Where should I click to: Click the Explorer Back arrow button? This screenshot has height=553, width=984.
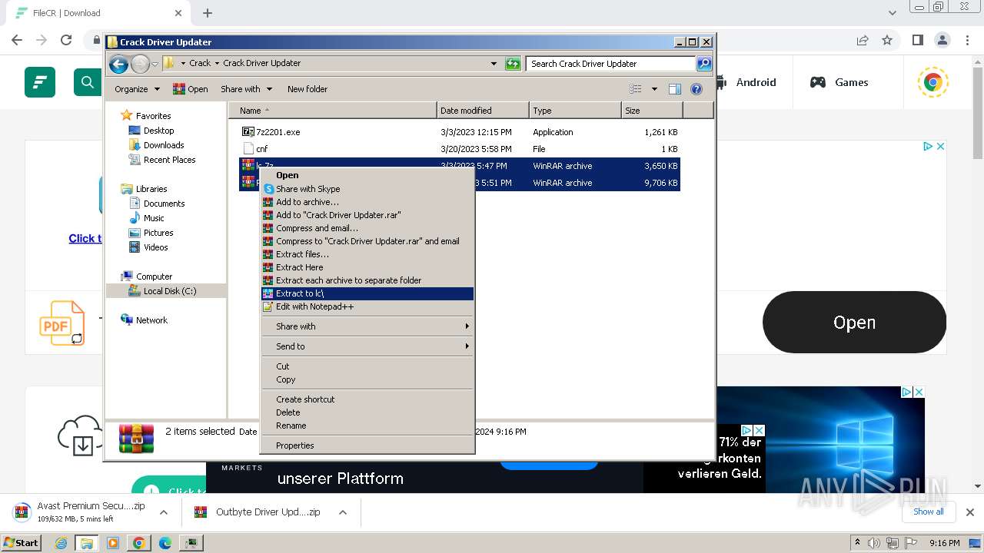tap(118, 64)
